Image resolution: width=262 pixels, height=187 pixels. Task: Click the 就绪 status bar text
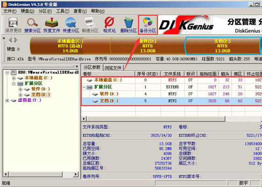pos(6,183)
